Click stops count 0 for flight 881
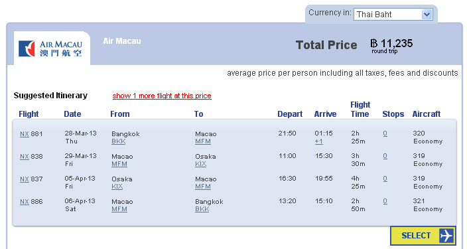Image resolution: width=467 pixels, height=249 pixels. 385,133
